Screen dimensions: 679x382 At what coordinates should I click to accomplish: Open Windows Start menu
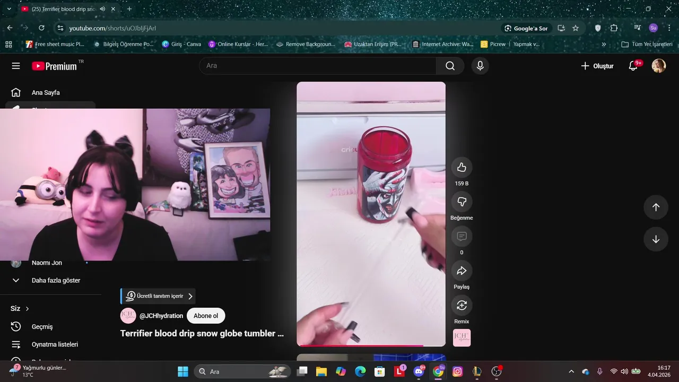182,371
